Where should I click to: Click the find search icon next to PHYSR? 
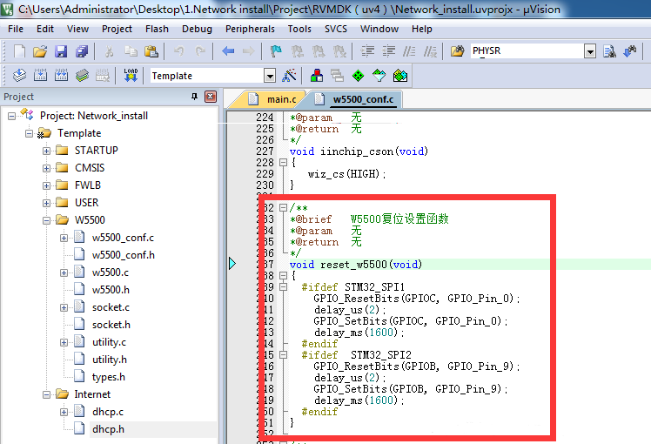pyautogui.click(x=609, y=51)
